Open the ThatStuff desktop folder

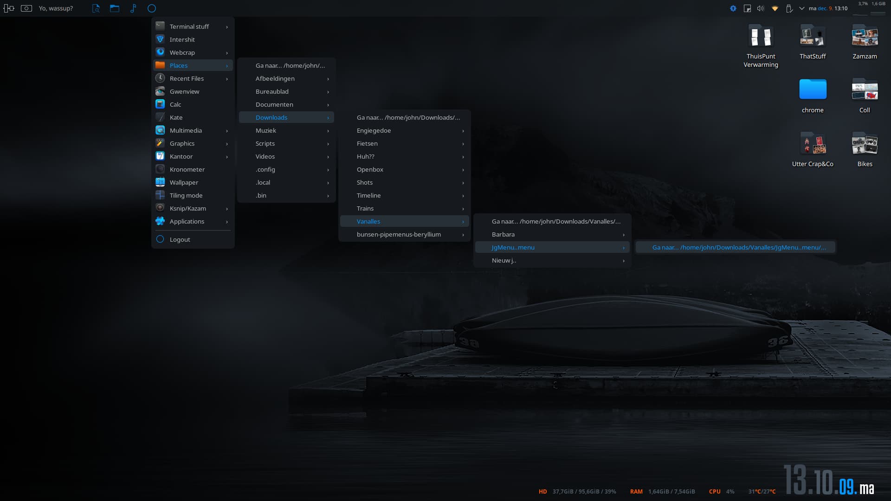813,42
